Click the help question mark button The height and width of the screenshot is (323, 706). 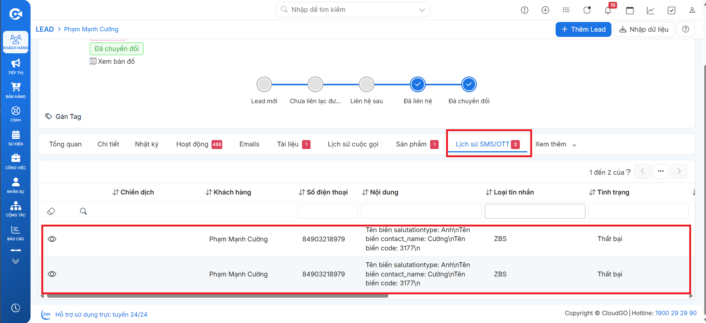point(686,29)
